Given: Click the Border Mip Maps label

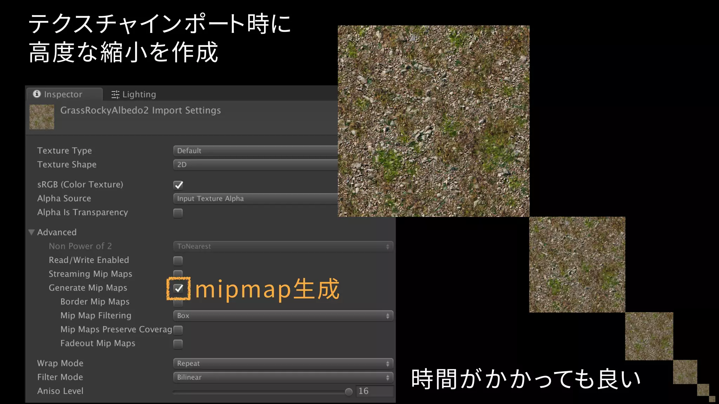Looking at the screenshot, I should (95, 302).
